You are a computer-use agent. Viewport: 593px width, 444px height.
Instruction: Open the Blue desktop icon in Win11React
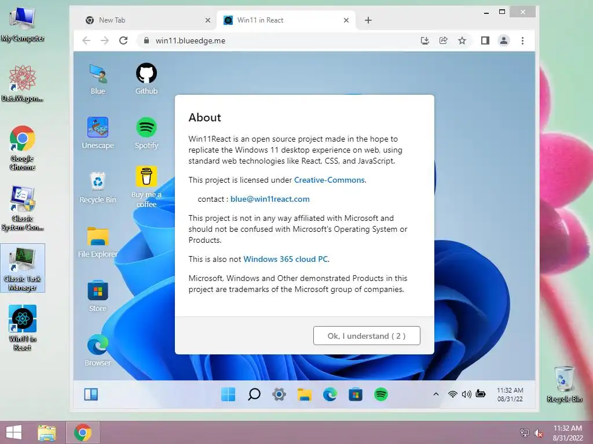97,79
